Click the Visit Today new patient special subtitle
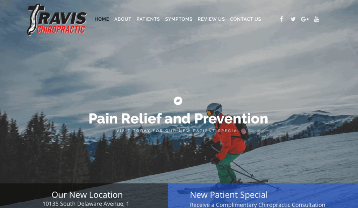This screenshot has width=358, height=208. click(x=178, y=131)
